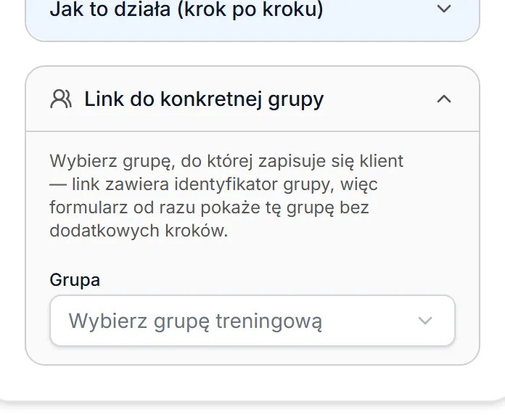Click the description text 'Wybierz grupę, do której zapisuje się klient'

pyautogui.click(x=226, y=161)
